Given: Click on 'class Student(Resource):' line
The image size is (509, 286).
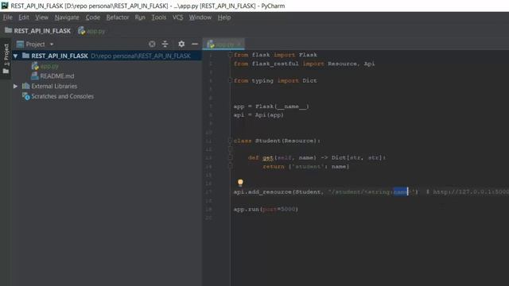Looking at the screenshot, I should 277,141.
